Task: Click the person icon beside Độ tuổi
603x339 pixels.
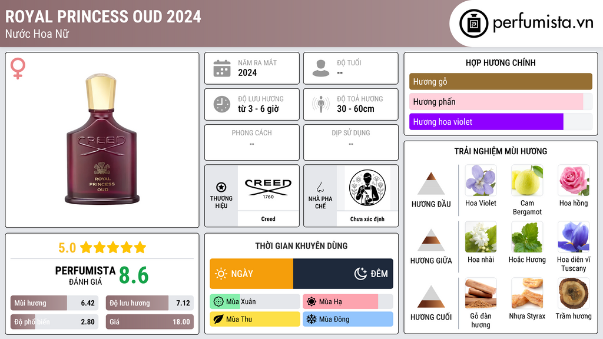Action: pos(321,68)
